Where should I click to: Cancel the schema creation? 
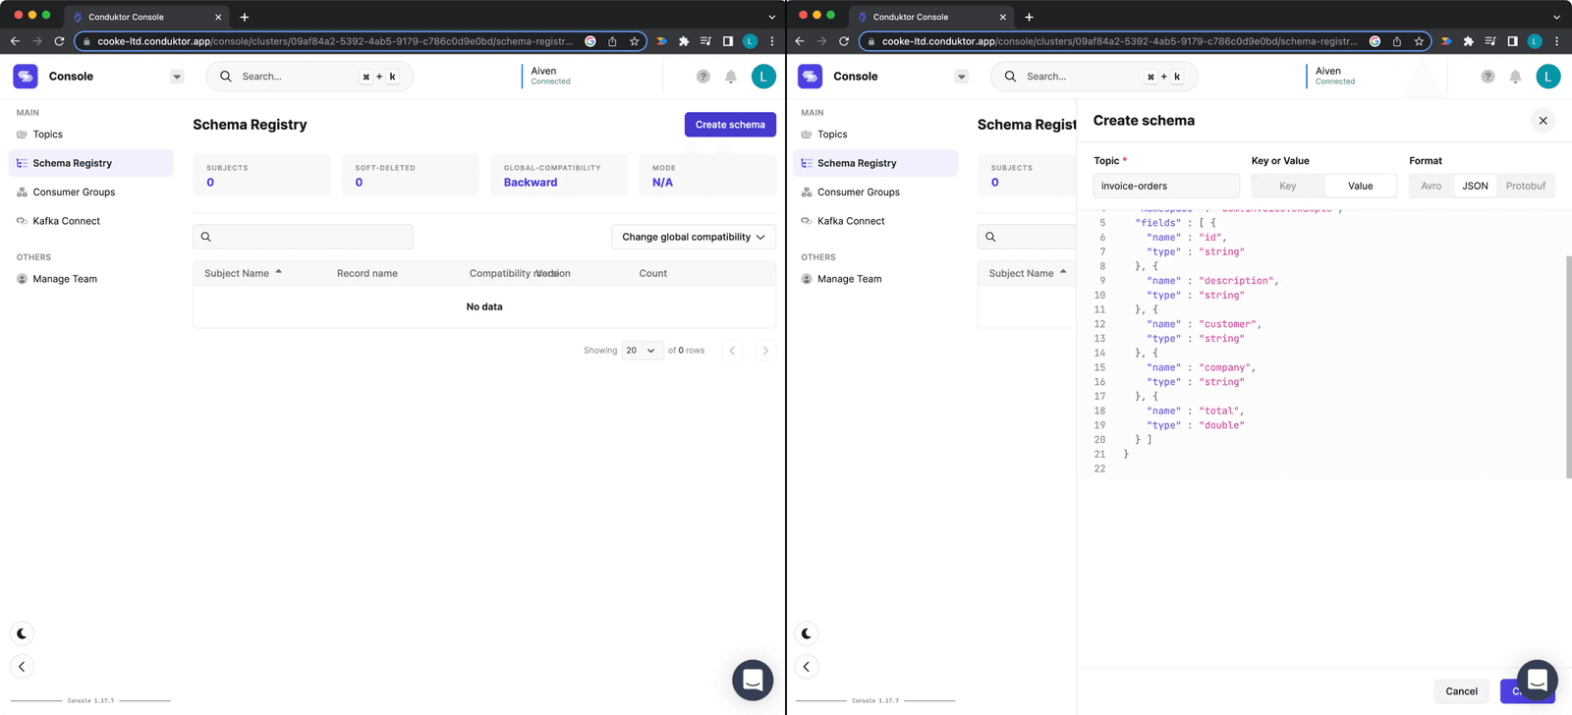click(1461, 691)
